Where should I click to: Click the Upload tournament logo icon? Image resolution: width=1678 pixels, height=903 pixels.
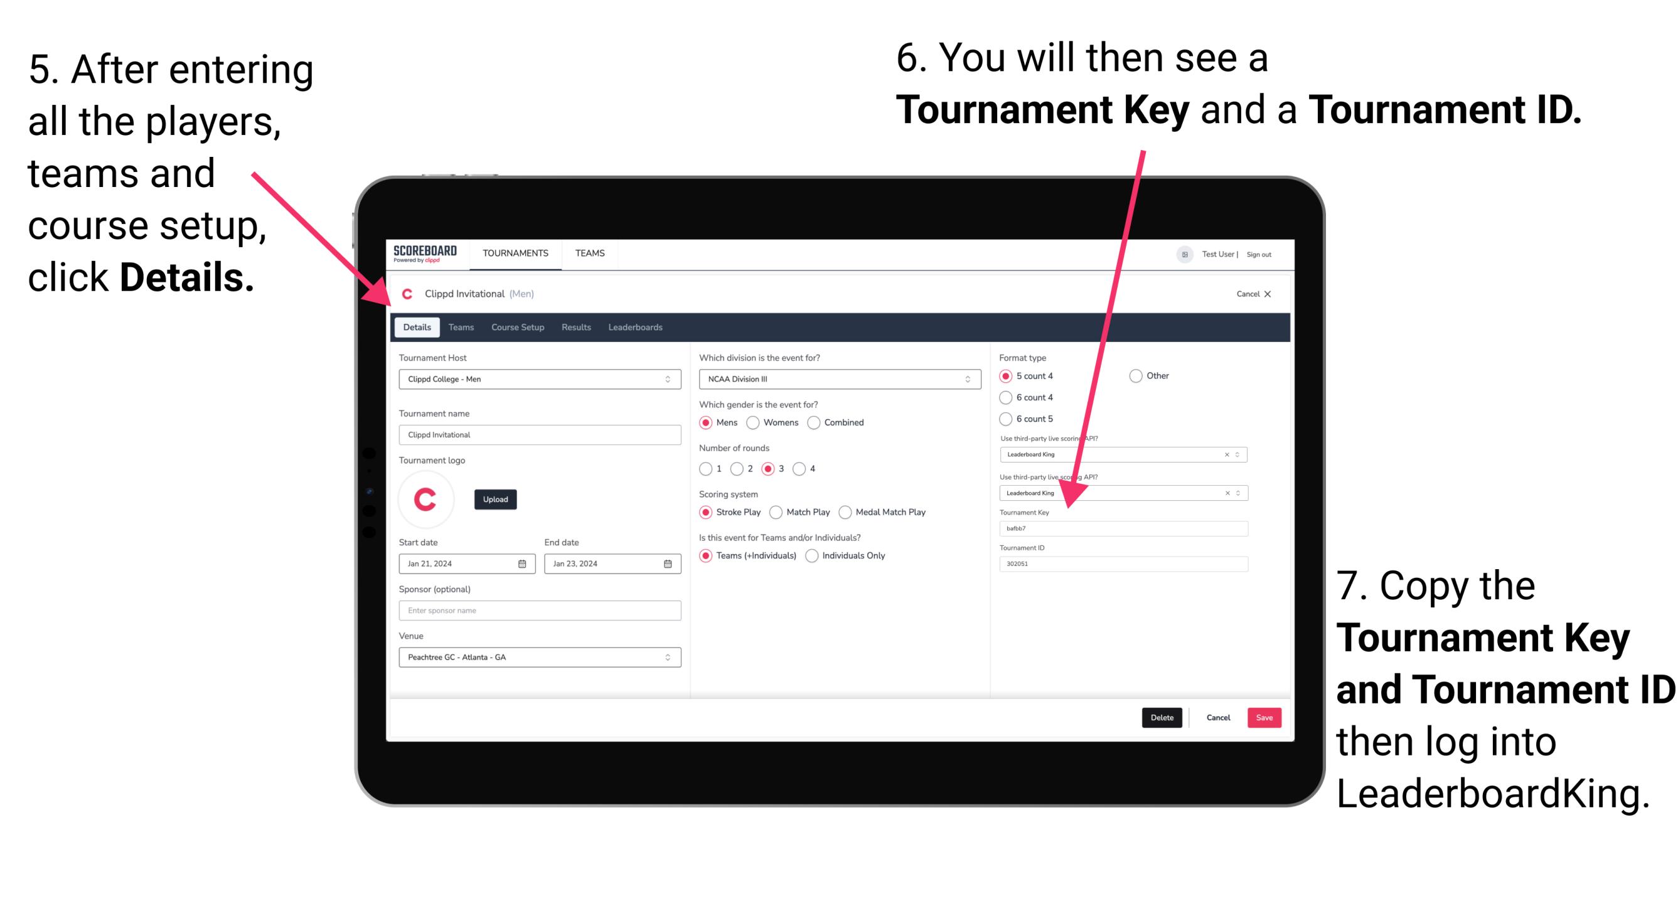point(497,498)
